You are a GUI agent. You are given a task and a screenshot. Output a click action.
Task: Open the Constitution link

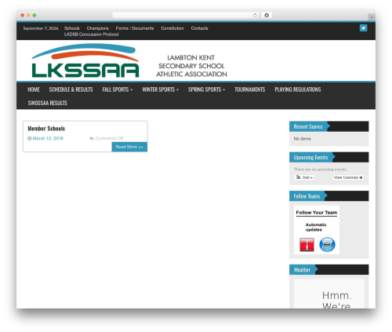point(172,28)
